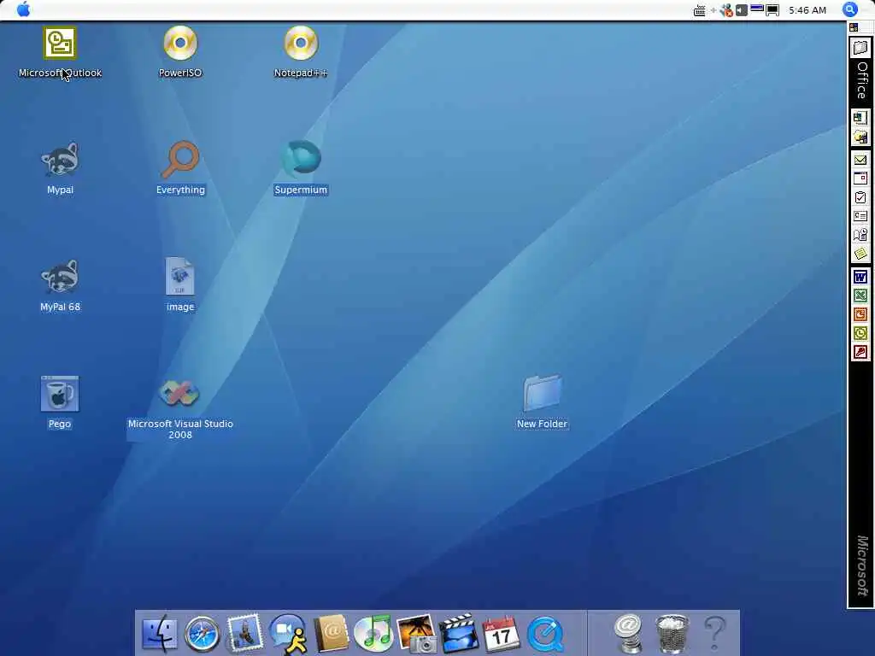
Task: Click the Spotlight search icon
Action: pos(849,9)
